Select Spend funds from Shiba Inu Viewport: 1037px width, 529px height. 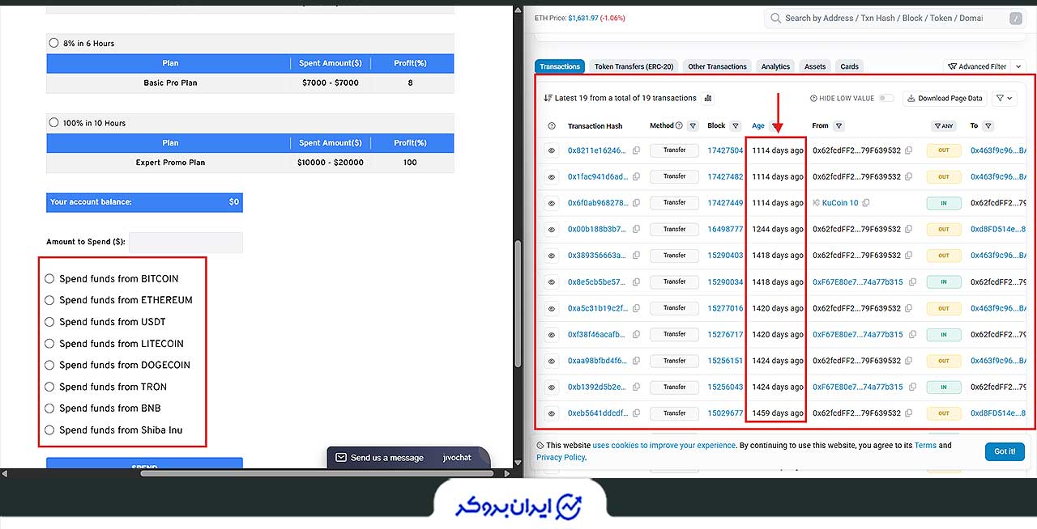(x=49, y=430)
